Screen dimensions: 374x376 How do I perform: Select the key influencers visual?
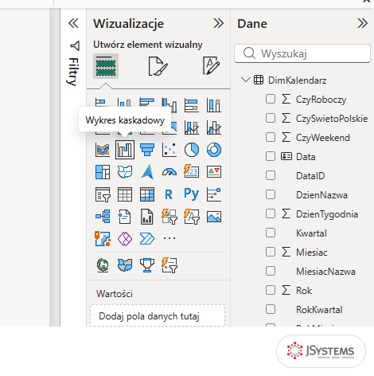(x=214, y=194)
